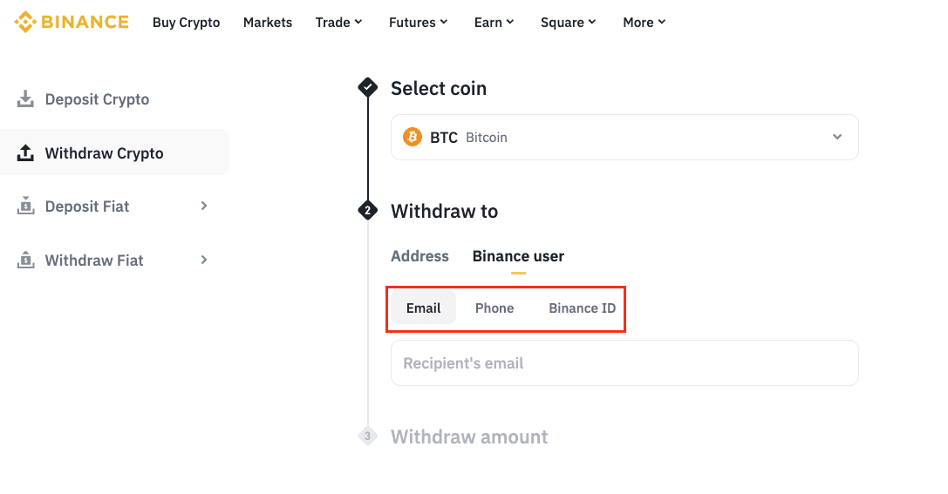Screen dimensions: 948x494
Task: Click the Deposit Crypto download icon
Action: tap(26, 99)
